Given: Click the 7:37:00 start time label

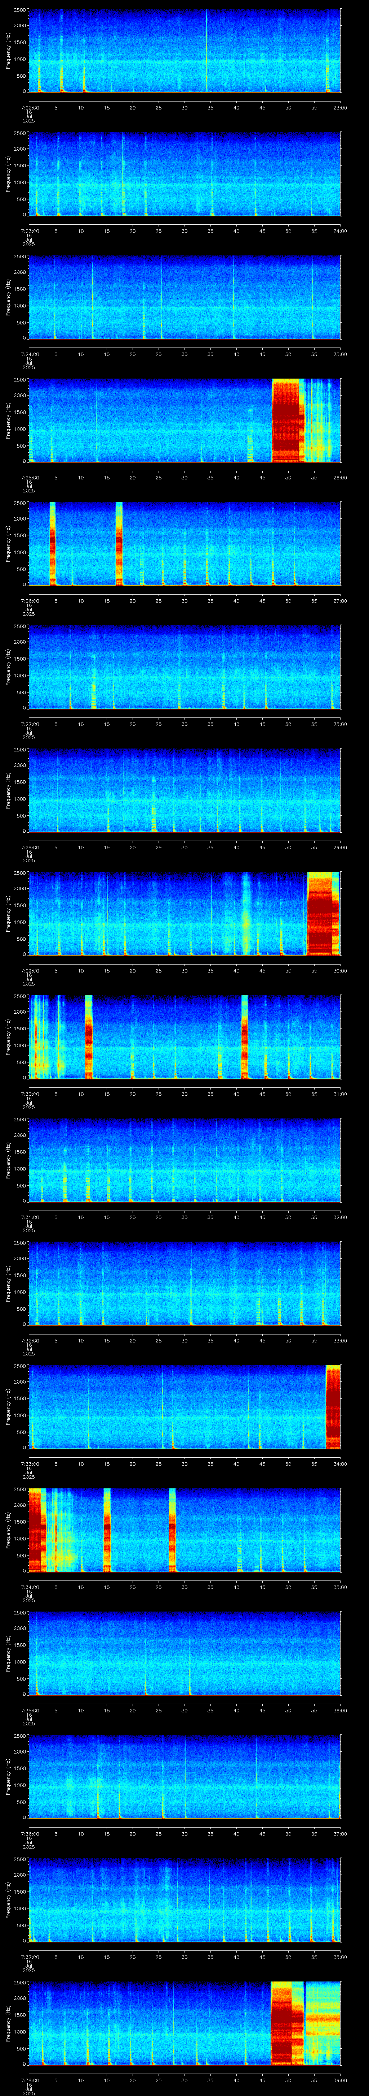Looking at the screenshot, I should click(29, 1957).
